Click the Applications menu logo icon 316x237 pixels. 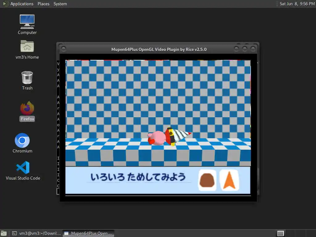coord(6,4)
